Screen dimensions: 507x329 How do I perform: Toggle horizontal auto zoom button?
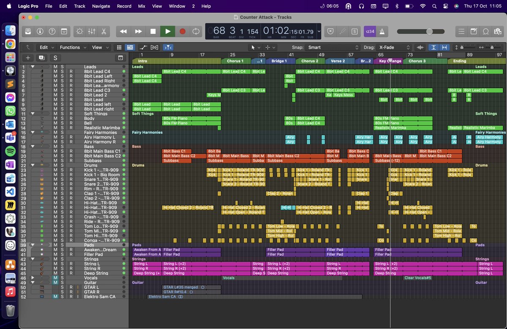coord(444,47)
